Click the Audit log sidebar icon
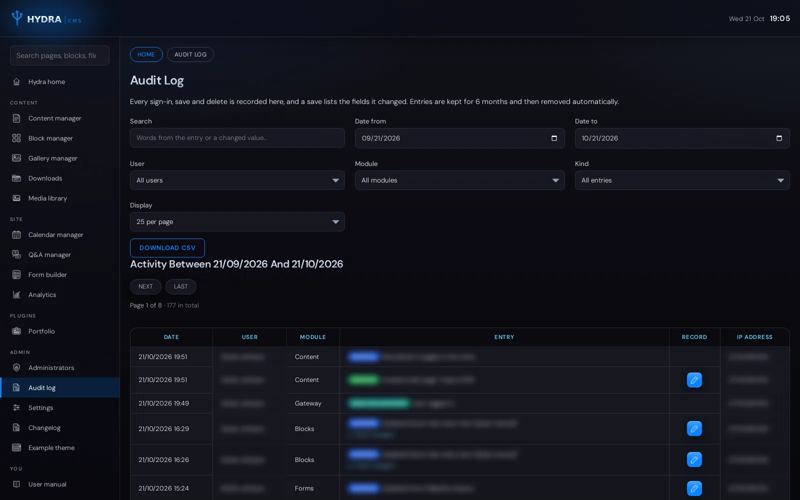This screenshot has height=500, width=800. tap(16, 387)
